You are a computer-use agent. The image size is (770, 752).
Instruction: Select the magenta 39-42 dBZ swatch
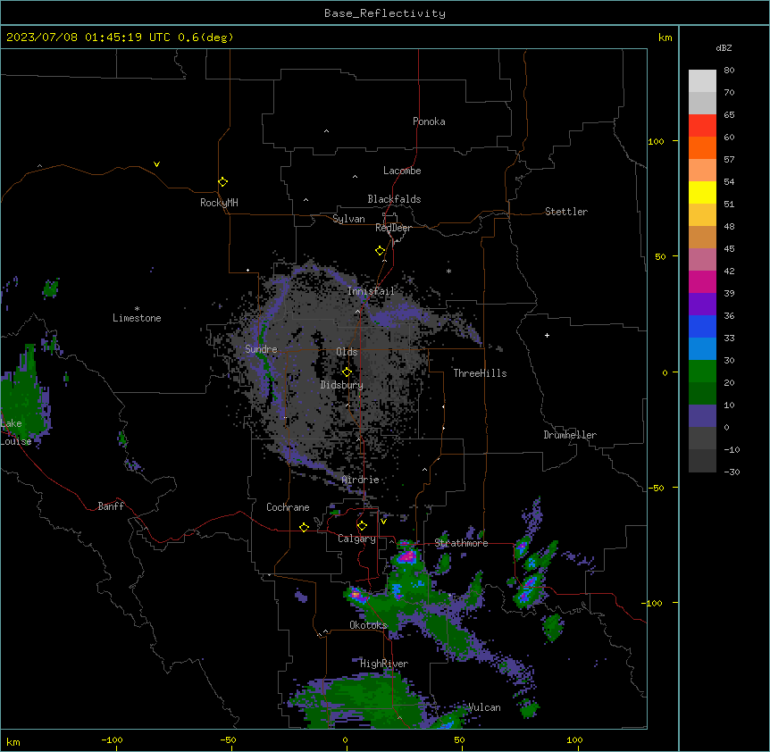[x=702, y=281]
